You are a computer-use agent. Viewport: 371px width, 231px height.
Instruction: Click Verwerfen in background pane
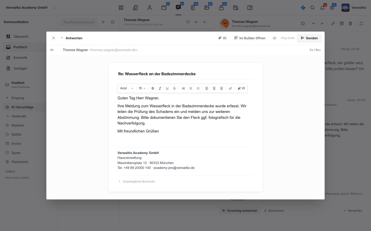coord(353,210)
